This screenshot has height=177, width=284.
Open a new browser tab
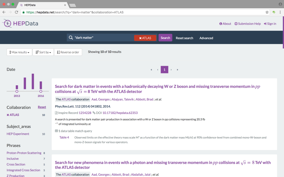click(x=73, y=5)
